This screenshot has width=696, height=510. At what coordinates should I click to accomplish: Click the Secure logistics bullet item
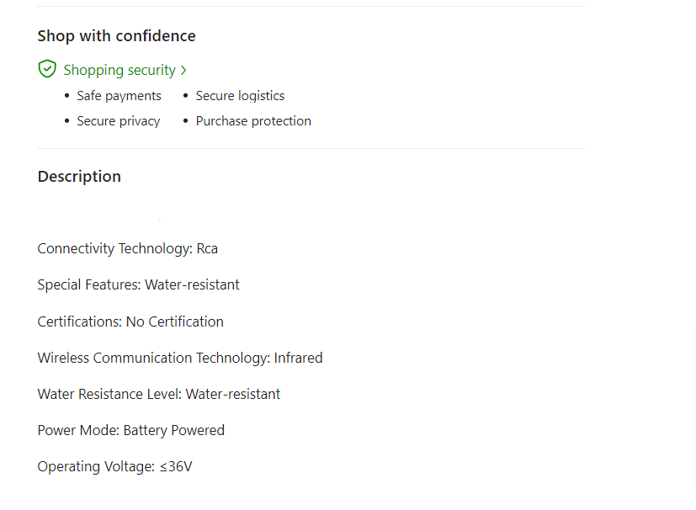(240, 96)
